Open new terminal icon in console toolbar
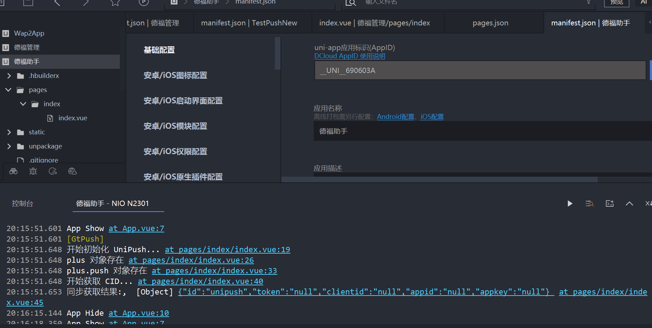 [x=610, y=204]
